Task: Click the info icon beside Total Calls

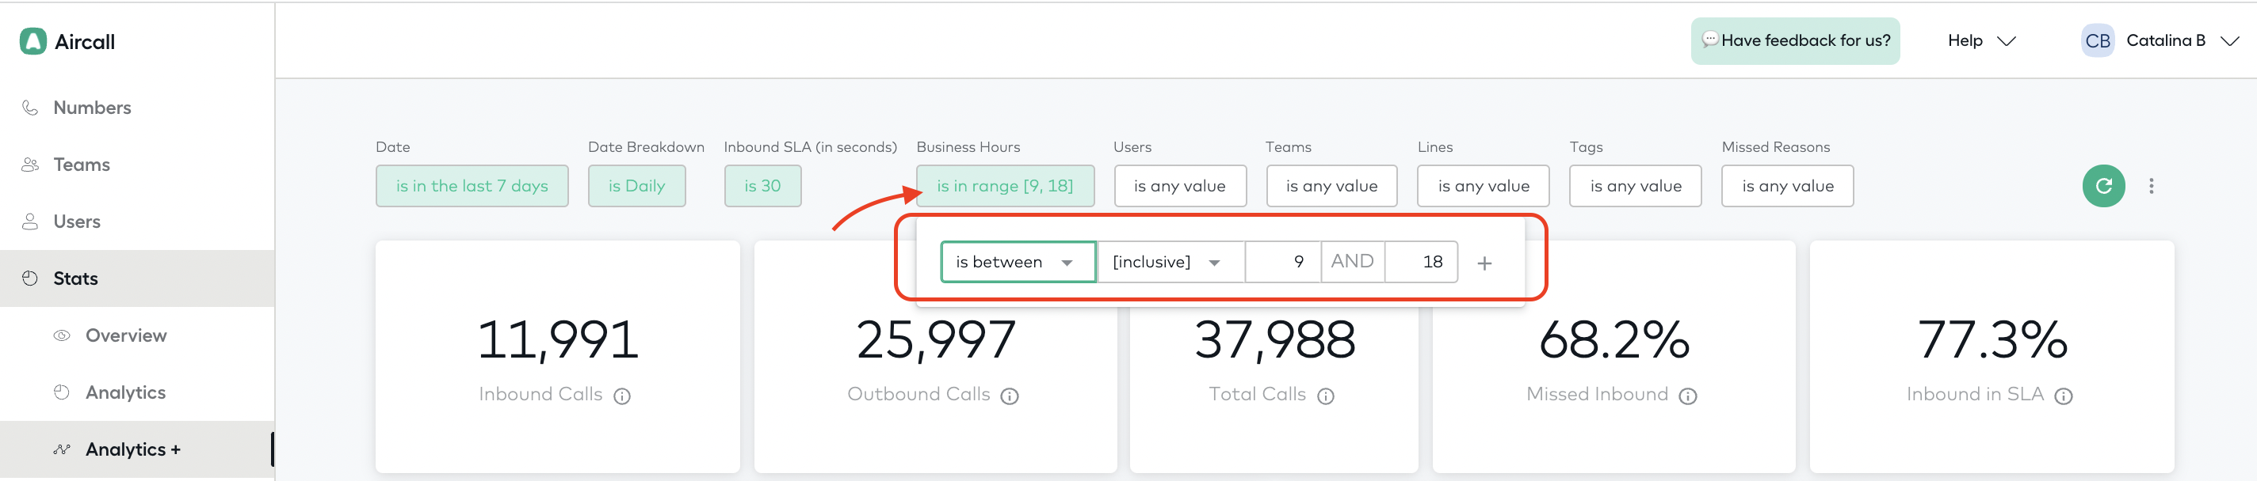Action: (x=1326, y=396)
